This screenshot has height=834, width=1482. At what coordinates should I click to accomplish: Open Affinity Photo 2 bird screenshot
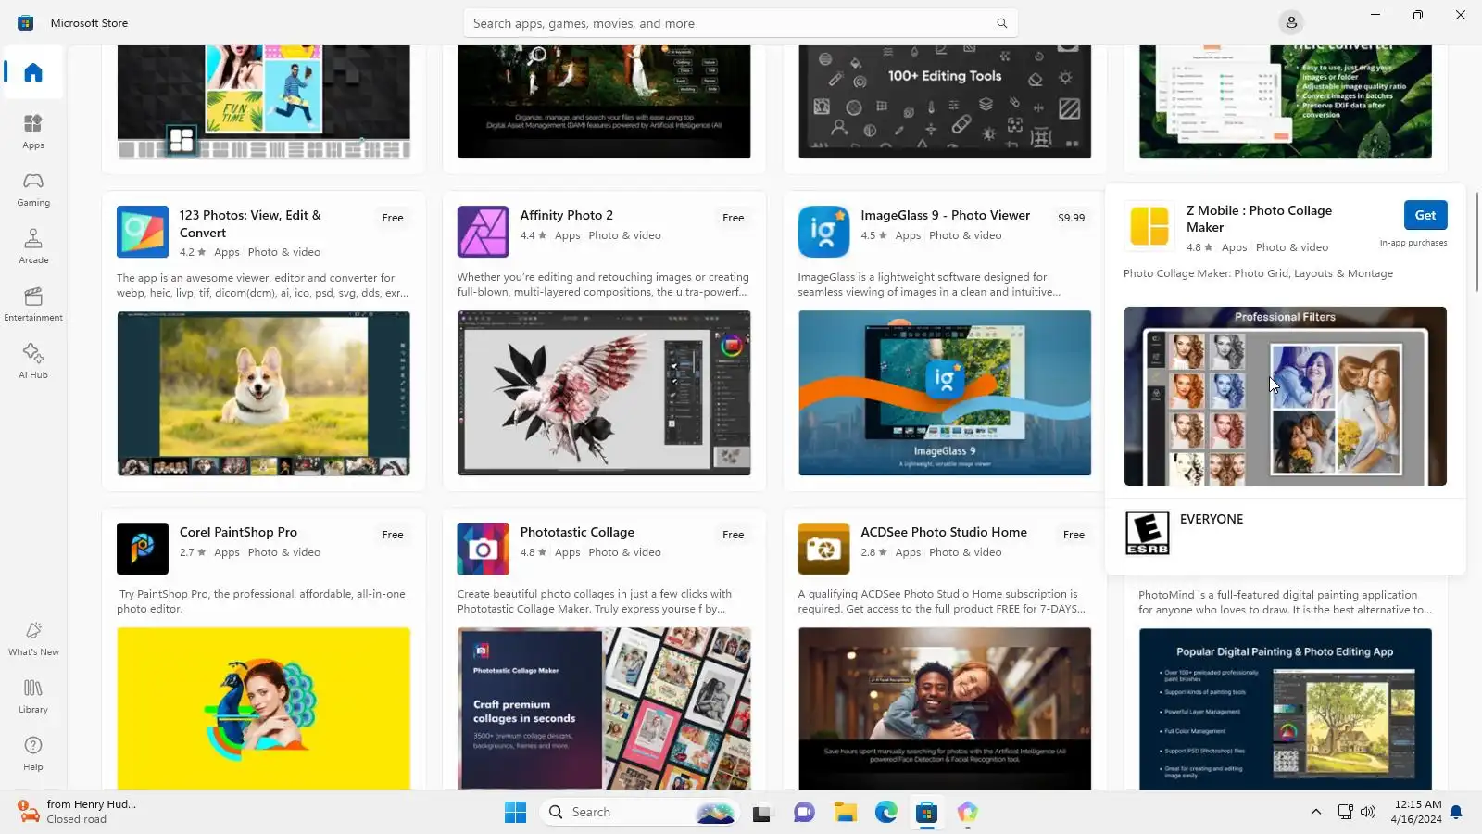(605, 393)
